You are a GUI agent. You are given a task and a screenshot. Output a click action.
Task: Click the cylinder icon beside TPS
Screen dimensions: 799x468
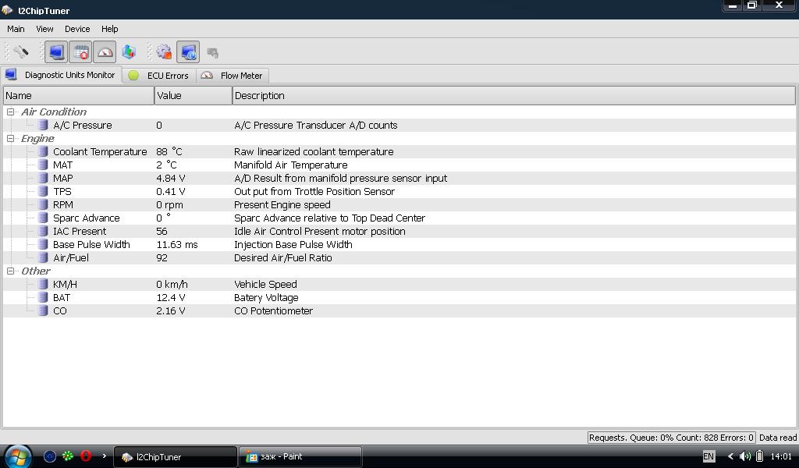44,191
